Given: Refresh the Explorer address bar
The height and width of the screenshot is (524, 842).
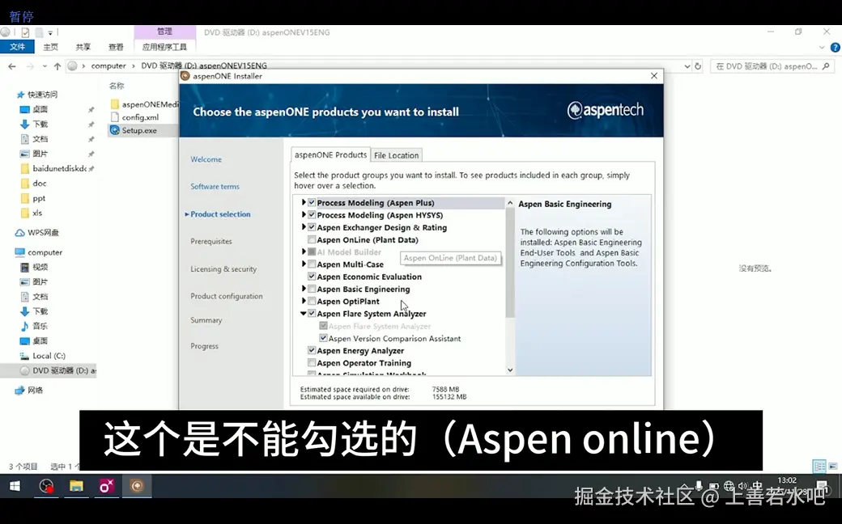Looking at the screenshot, I should coord(698,66).
